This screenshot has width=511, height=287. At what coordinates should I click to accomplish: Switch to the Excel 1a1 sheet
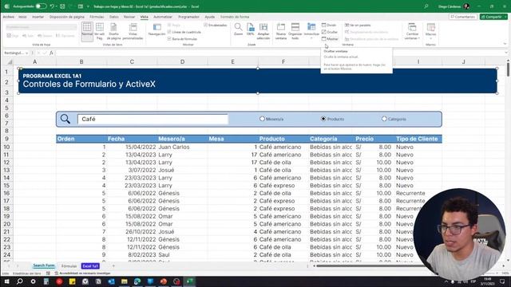pyautogui.click(x=90, y=265)
